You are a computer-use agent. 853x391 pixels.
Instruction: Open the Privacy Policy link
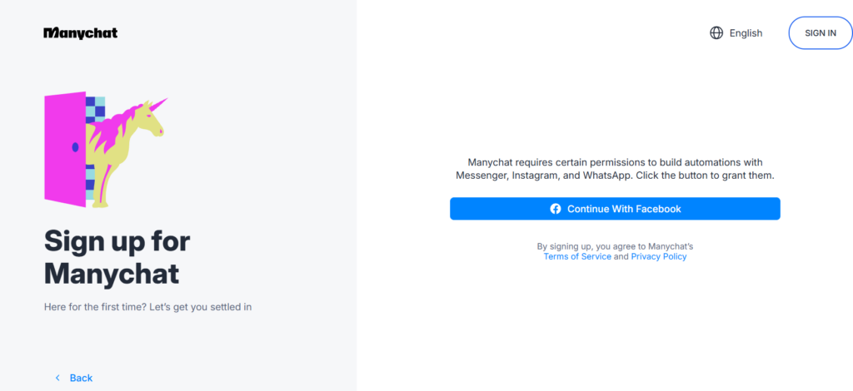(x=659, y=257)
